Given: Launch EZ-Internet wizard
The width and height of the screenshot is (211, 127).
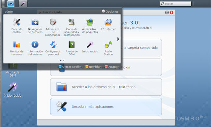Looking at the screenshot, I should 108,24.
